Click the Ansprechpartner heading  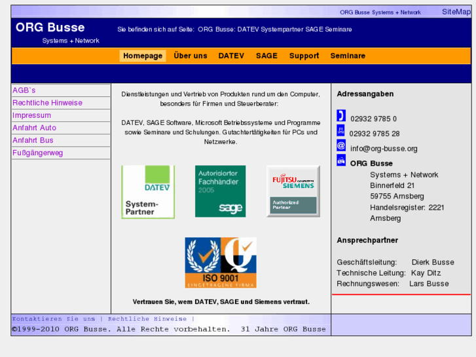(367, 240)
